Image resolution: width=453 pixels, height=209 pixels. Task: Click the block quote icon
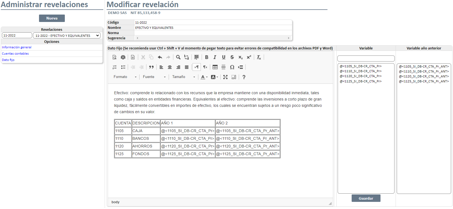151,67
